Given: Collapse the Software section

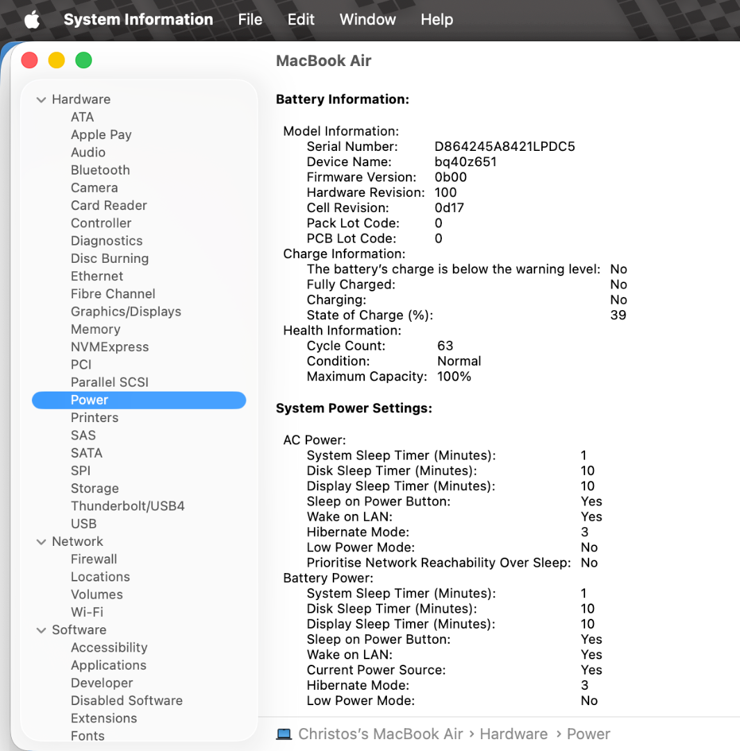Looking at the screenshot, I should coord(41,630).
